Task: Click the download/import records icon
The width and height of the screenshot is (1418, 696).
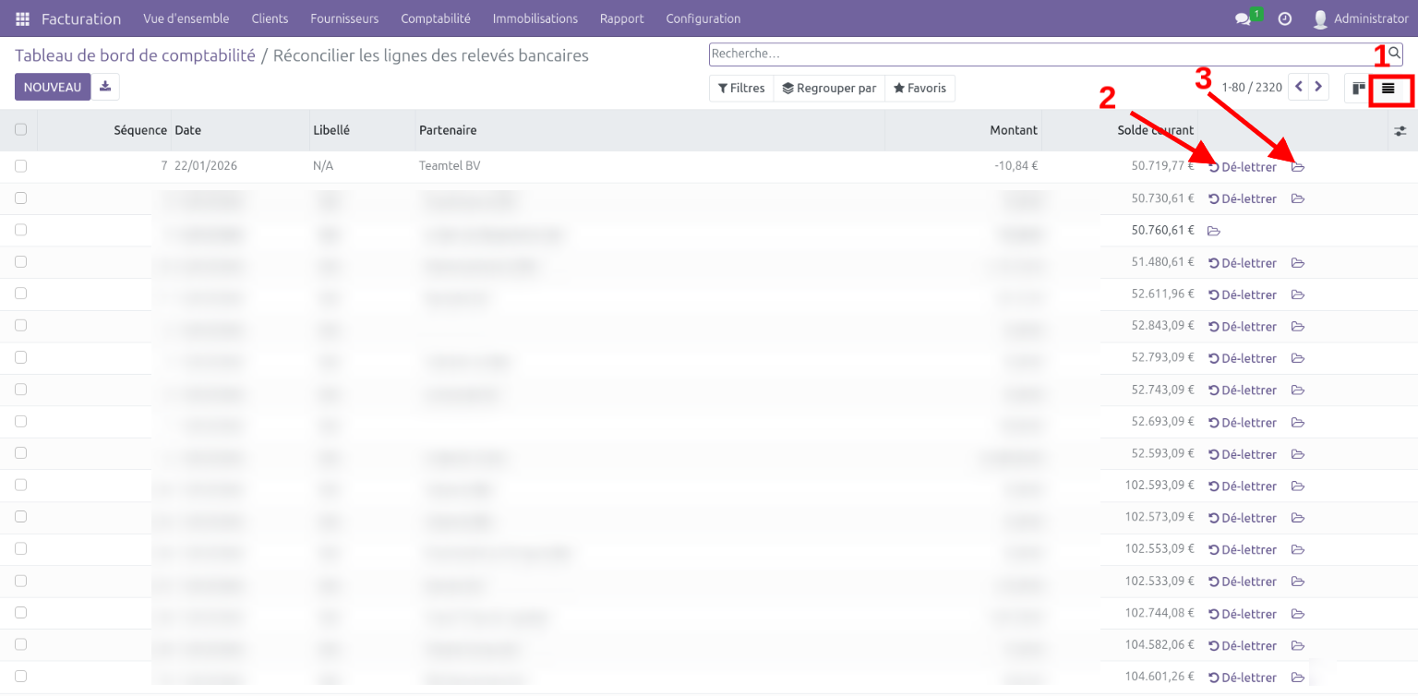Action: [105, 87]
